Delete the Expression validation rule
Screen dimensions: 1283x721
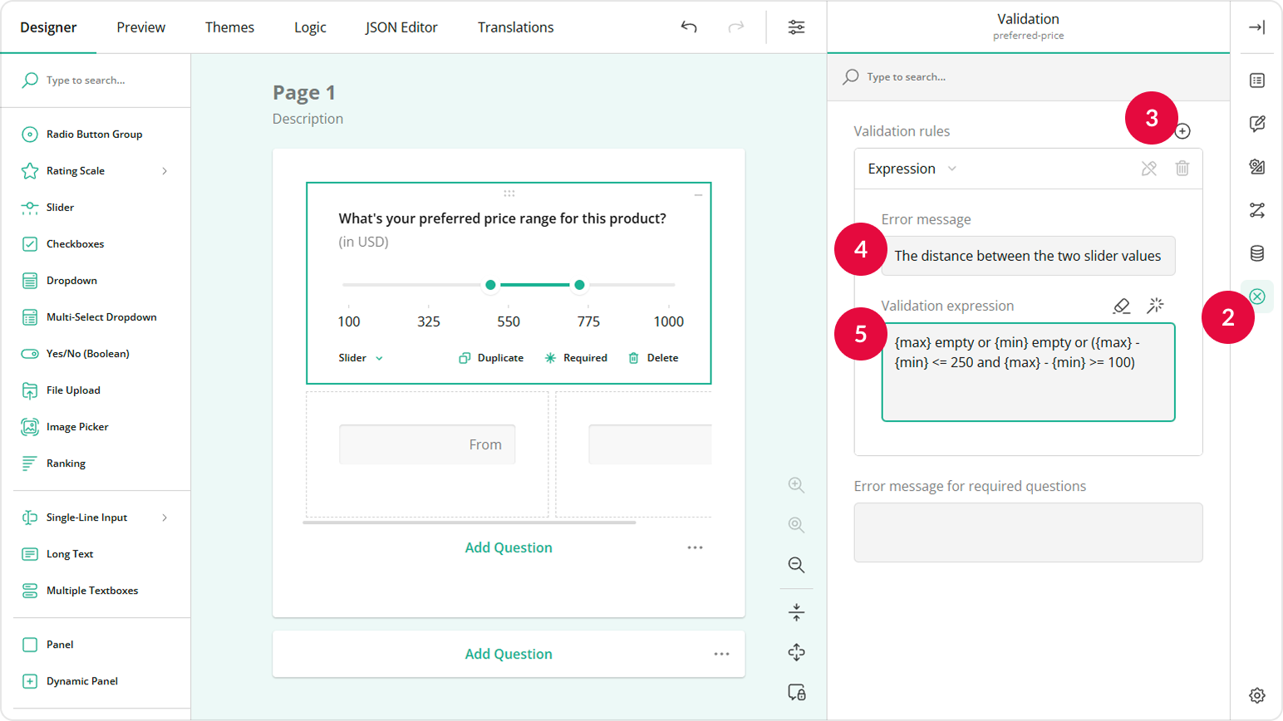click(x=1182, y=169)
